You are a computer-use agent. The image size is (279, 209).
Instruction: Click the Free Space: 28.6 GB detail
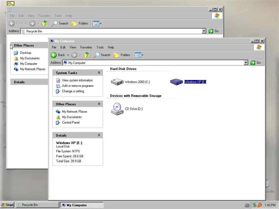click(69, 156)
